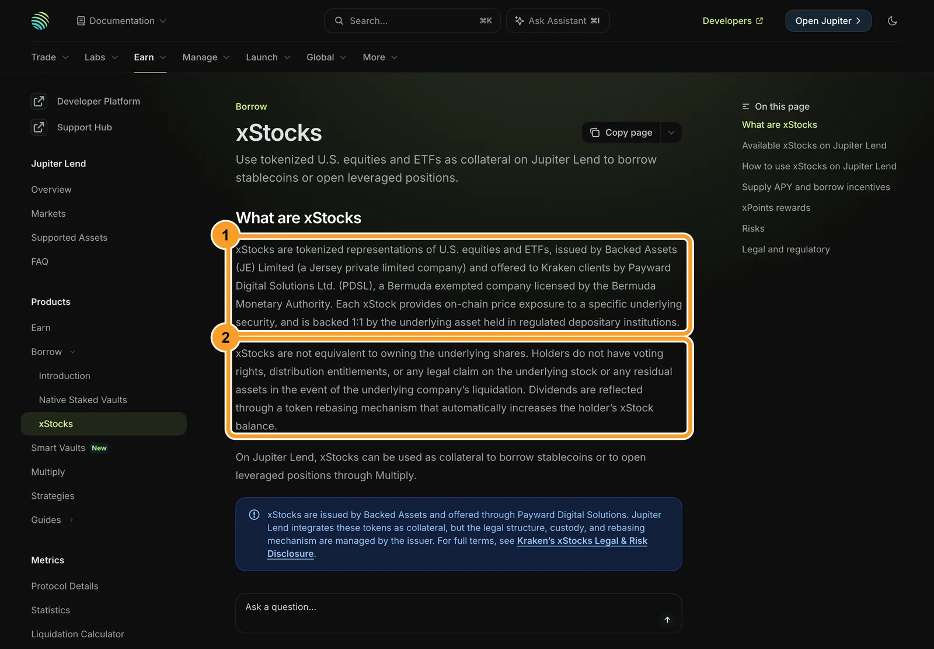Expand the Launch menu
Screen dimensions: 934x649
pos(268,57)
